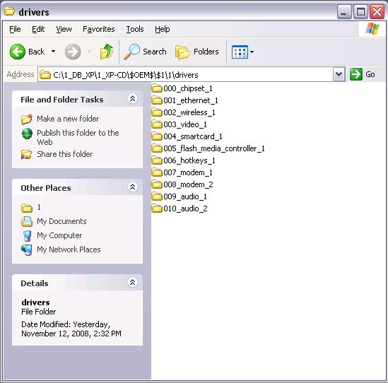
Task: Open the 005_flash_media_controller_1 folder icon
Action: click(157, 148)
